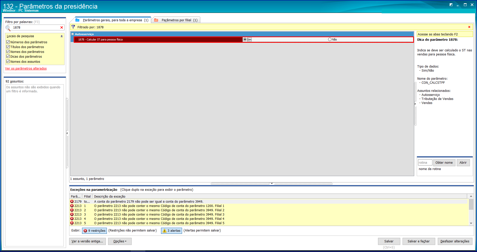This screenshot has height=252, width=477.
Task: Clear the word filter with red X
Action: point(62,28)
